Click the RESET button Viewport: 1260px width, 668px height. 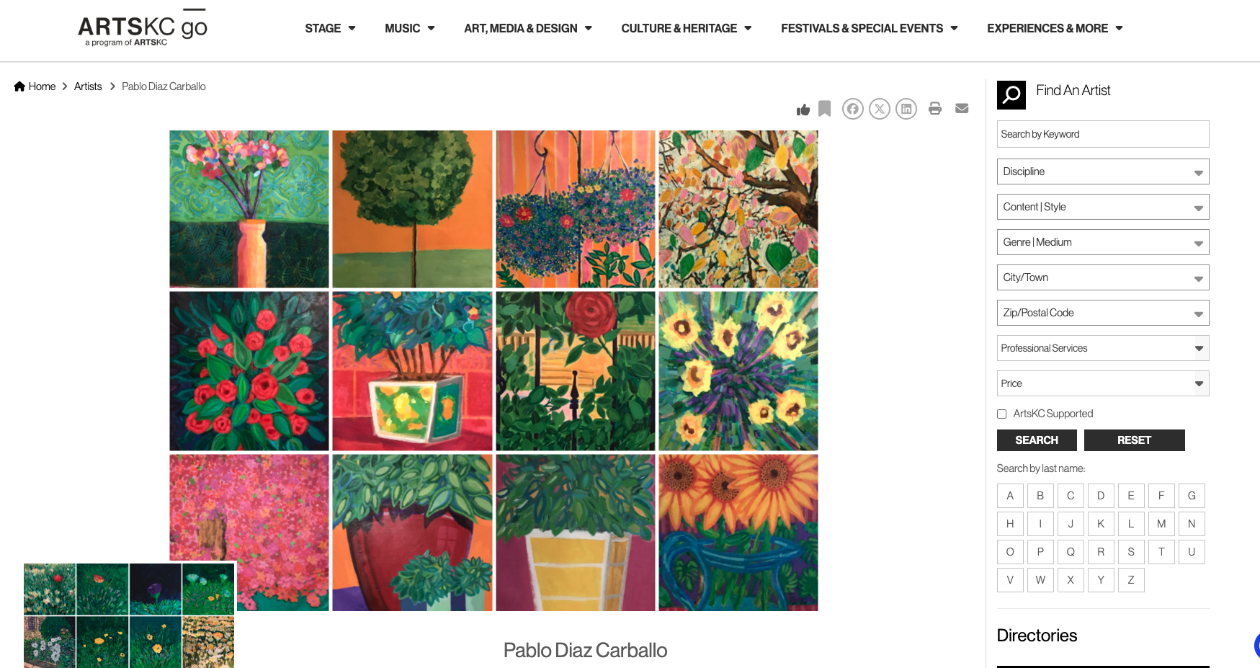1135,440
